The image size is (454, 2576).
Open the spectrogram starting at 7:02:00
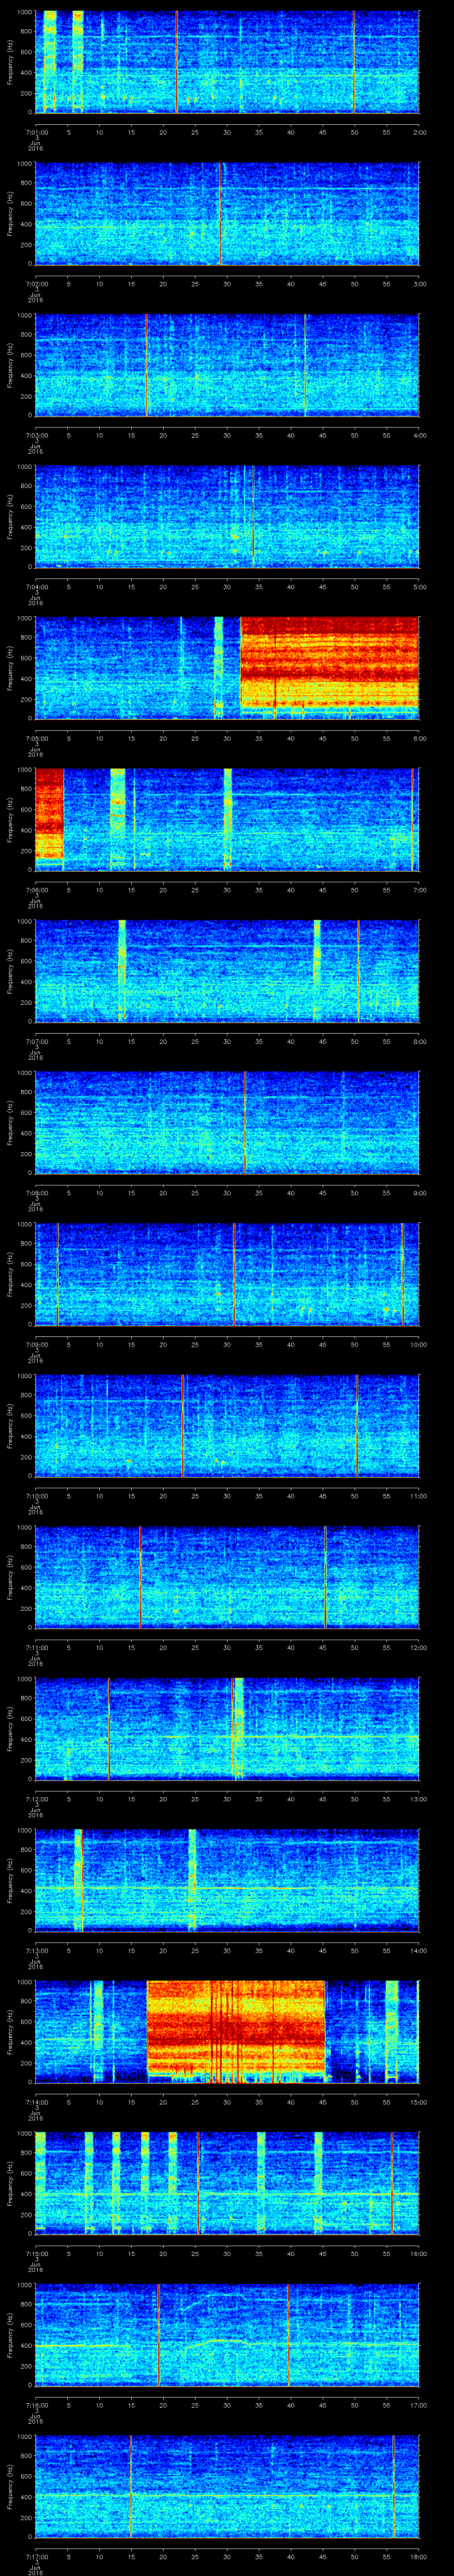(x=227, y=214)
